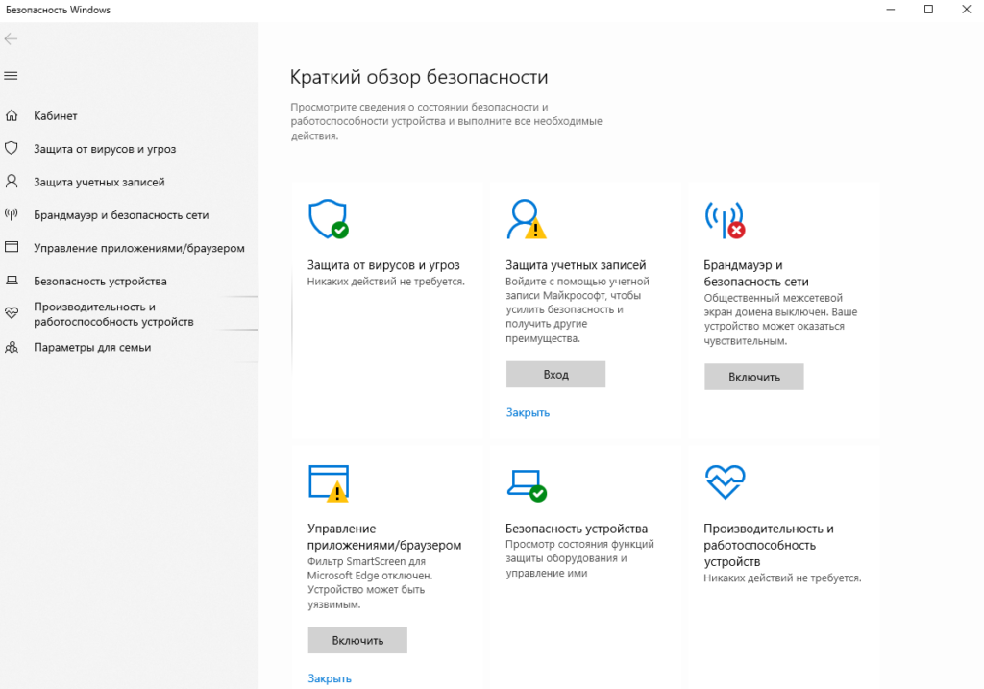This screenshot has height=689, width=984.
Task: Open the Защита от вирусов и угроз tile title
Action: [383, 265]
